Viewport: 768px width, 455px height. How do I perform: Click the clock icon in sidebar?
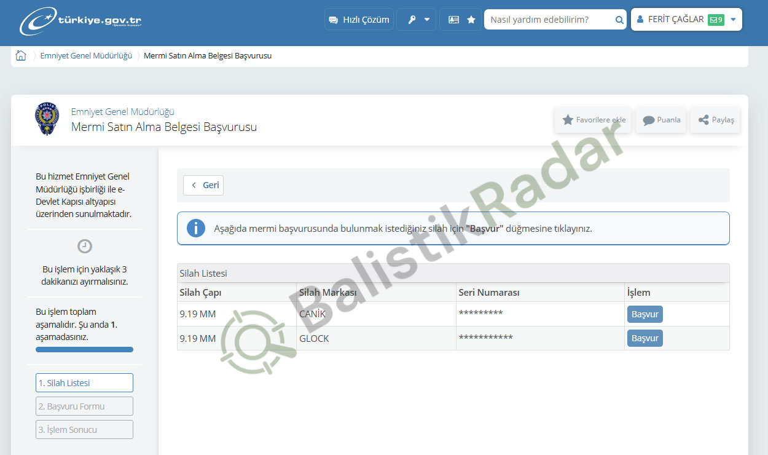point(85,246)
